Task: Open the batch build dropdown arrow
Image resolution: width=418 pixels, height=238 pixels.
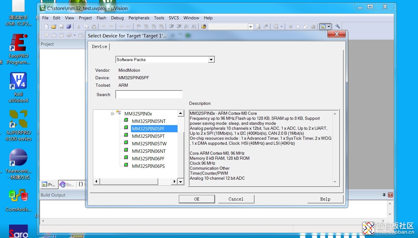Action: click(74, 35)
